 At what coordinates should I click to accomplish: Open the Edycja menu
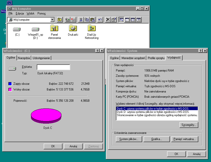tap(20, 13)
